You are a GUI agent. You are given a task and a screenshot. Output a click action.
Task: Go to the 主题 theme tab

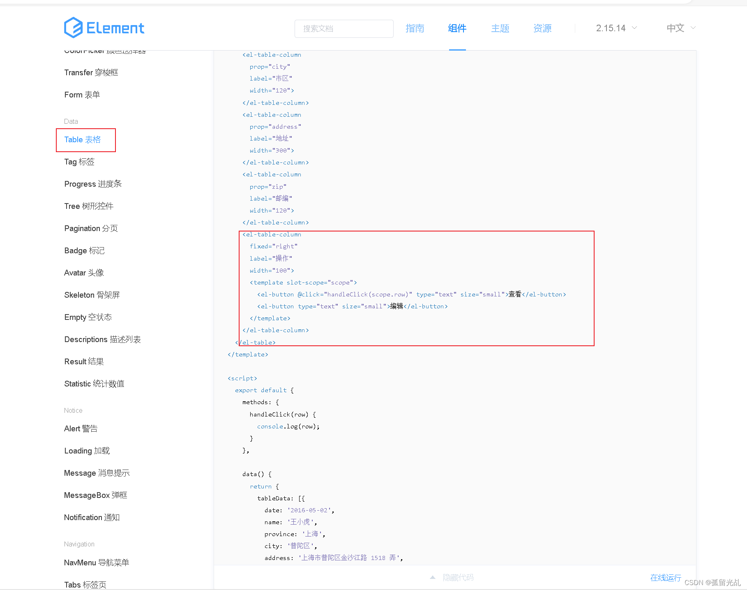click(x=500, y=28)
